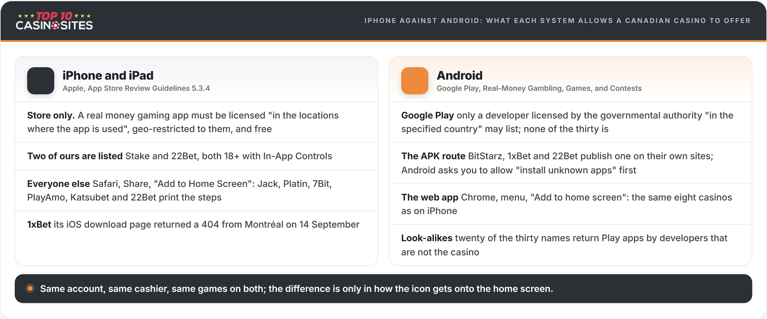Click the 'Look-alikes' row
Image resolution: width=767 pixels, height=319 pixels.
pyautogui.click(x=571, y=245)
